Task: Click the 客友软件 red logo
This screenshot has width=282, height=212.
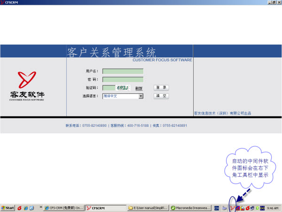Action: [27, 80]
